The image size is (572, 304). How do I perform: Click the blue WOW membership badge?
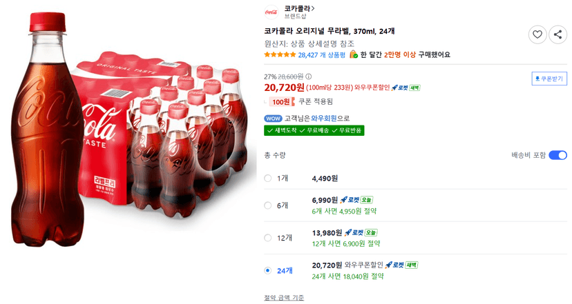coord(273,119)
